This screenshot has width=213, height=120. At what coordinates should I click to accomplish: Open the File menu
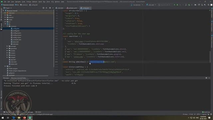5,2
